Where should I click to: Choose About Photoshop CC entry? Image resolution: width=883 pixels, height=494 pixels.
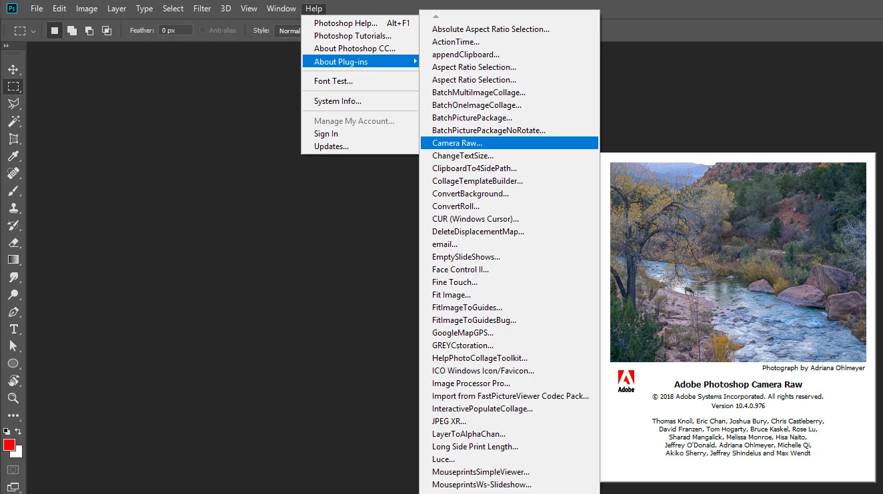click(x=360, y=49)
